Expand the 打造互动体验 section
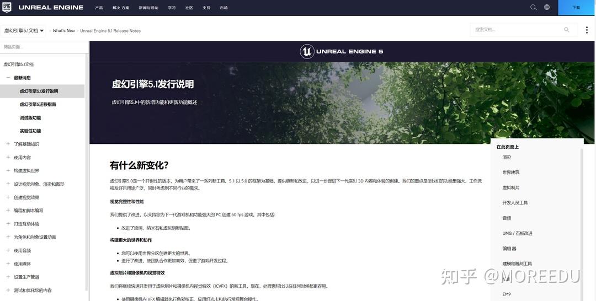596x301 pixels. coord(8,224)
